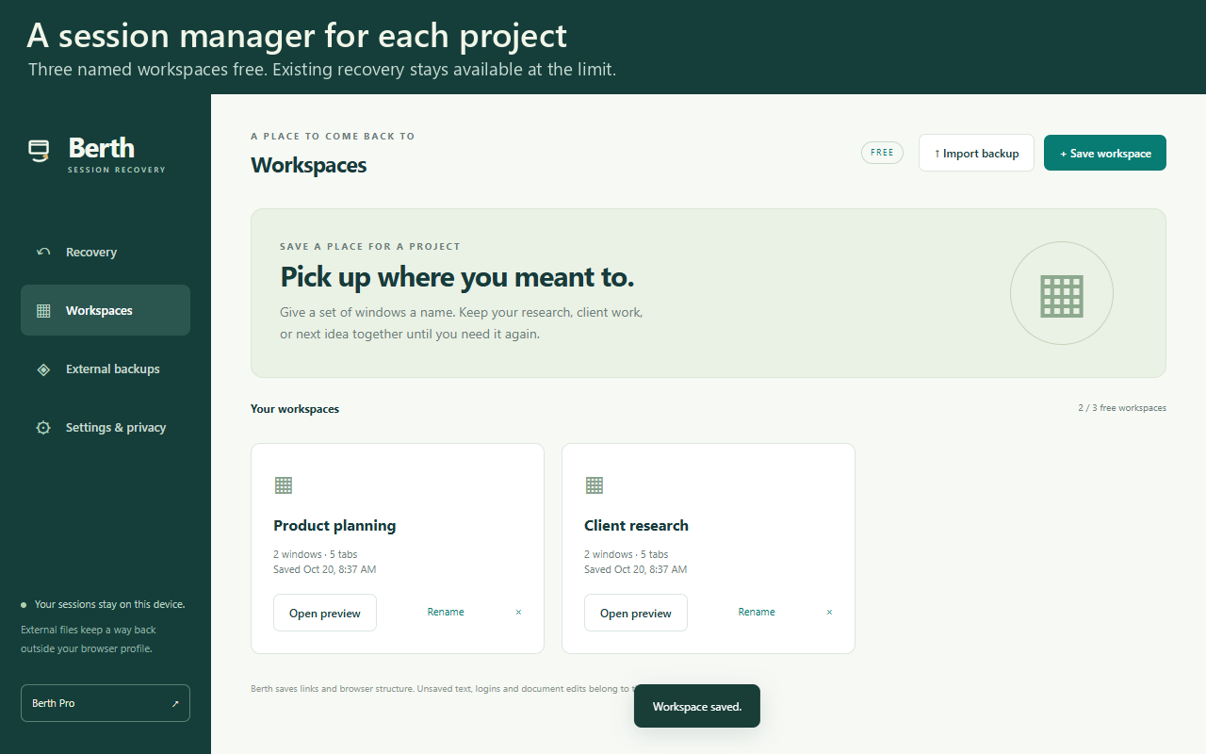The image size is (1206, 754).
Task: Go to External backups
Action: [106, 369]
